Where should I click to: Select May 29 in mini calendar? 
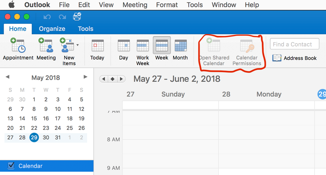[34, 137]
